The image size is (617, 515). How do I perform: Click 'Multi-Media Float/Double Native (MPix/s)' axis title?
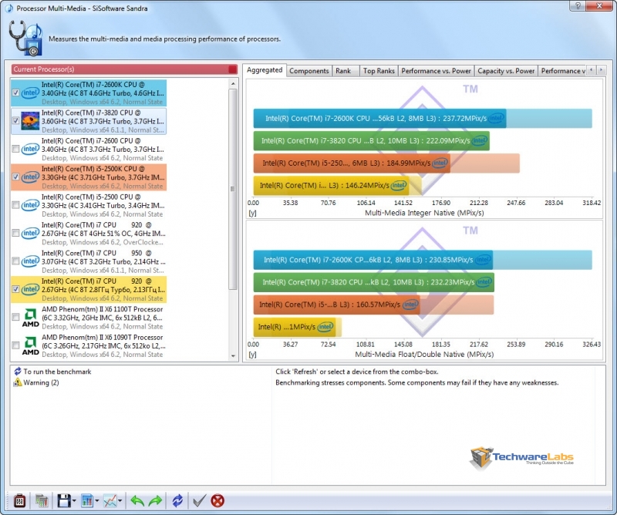point(424,355)
